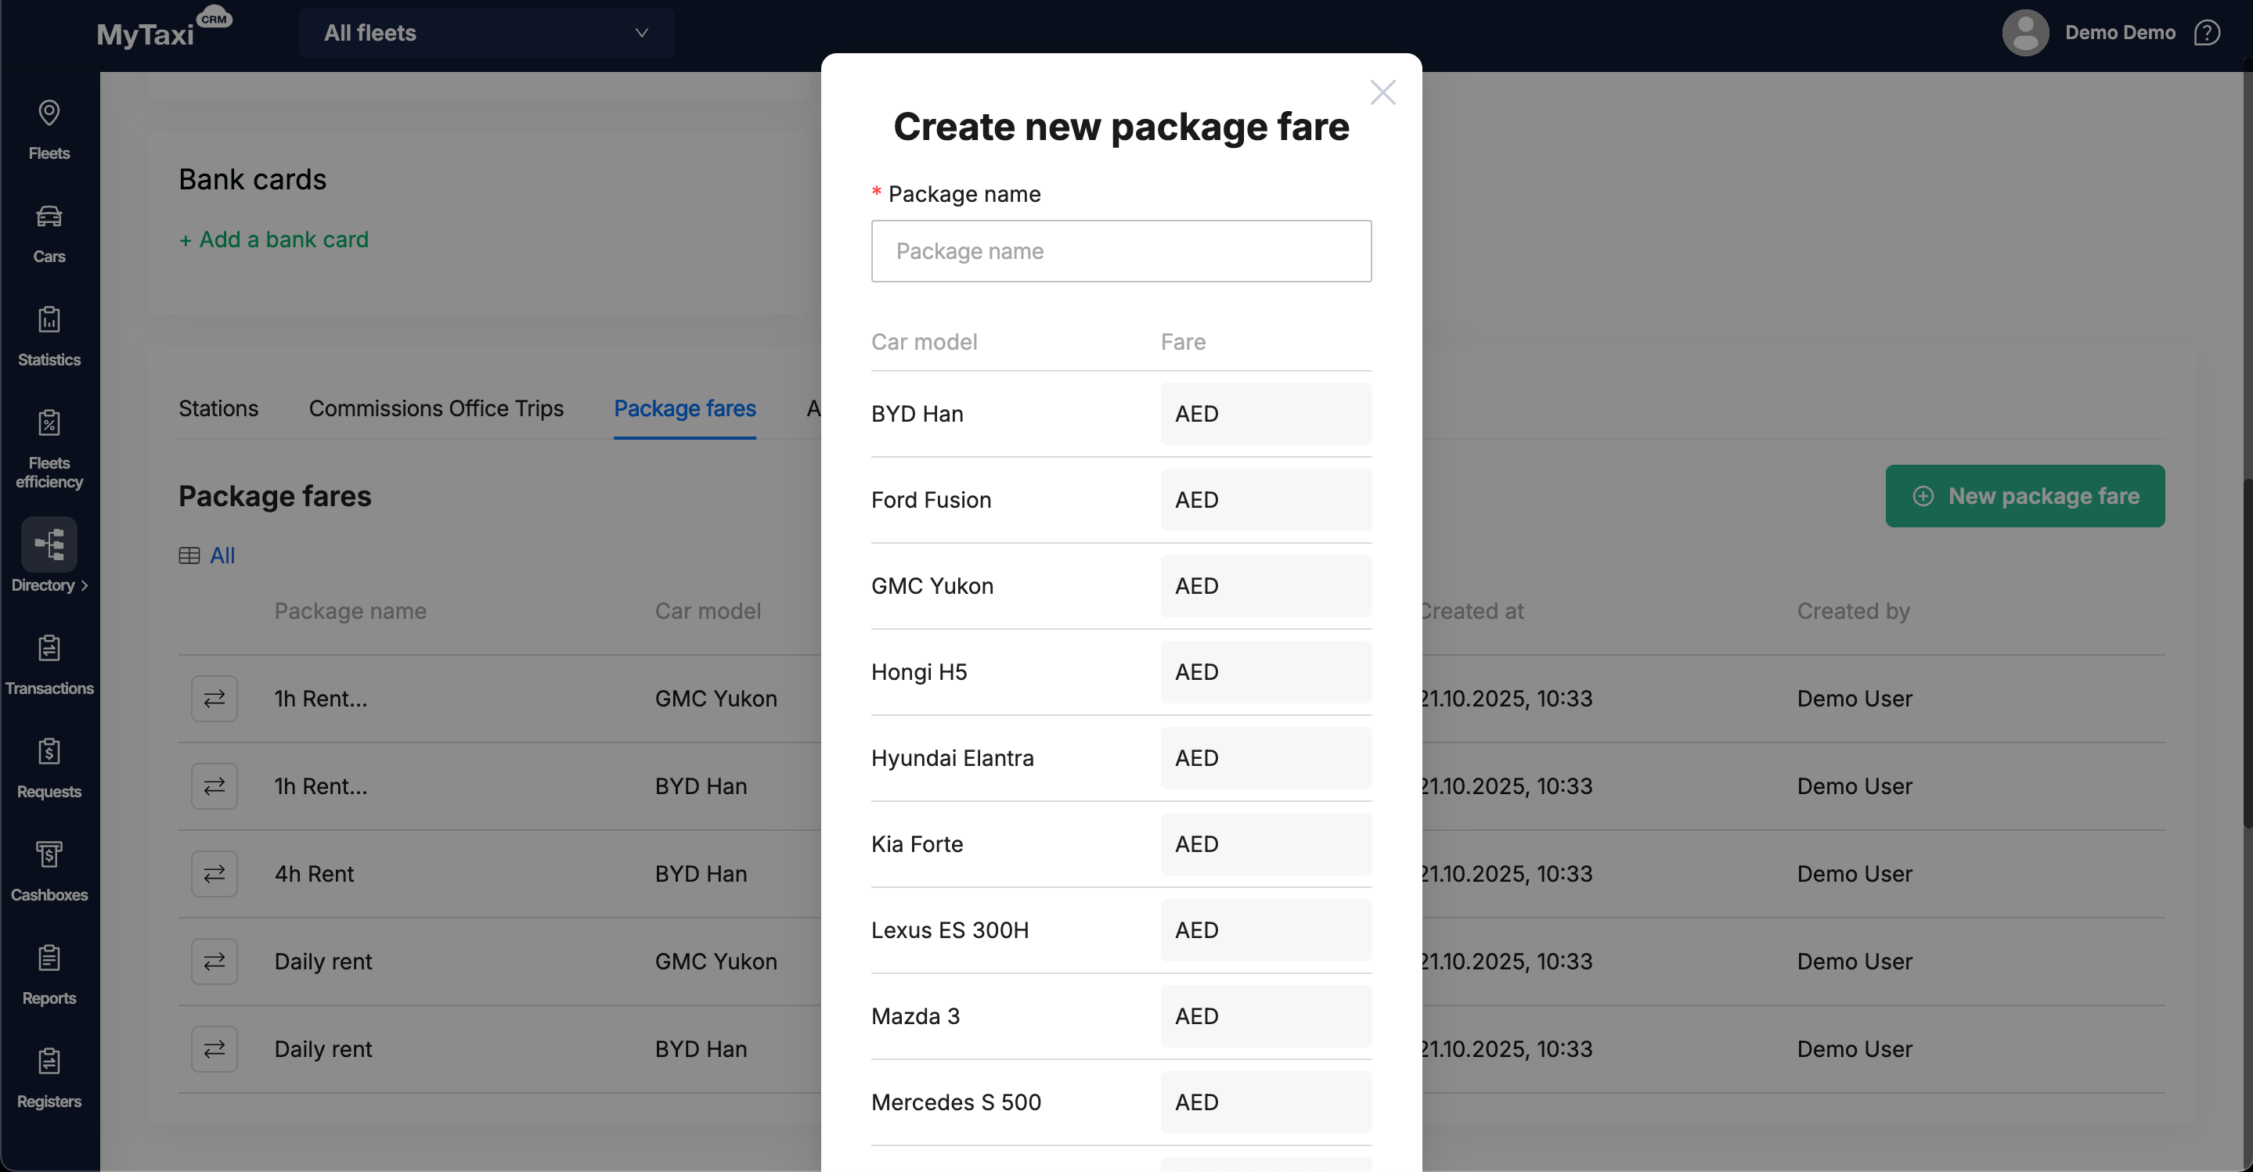Close the Create new package fare dialog
The width and height of the screenshot is (2253, 1172).
[x=1382, y=92]
